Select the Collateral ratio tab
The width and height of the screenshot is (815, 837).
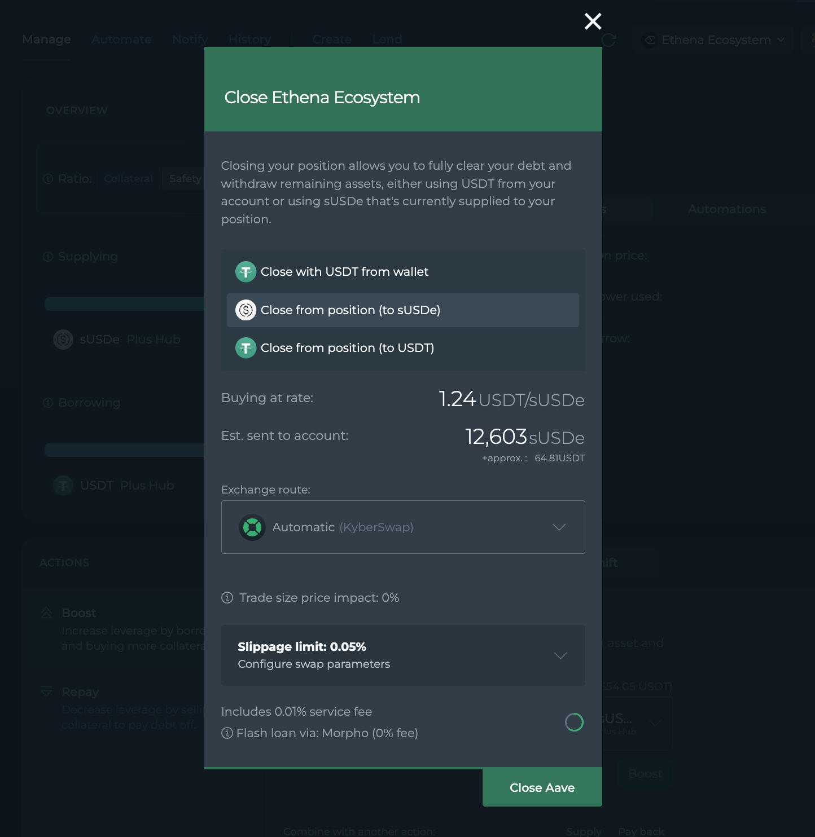(129, 179)
